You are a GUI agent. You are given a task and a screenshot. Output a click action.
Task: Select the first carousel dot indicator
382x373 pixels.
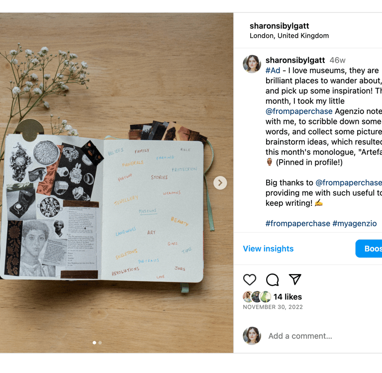pyautogui.click(x=95, y=343)
